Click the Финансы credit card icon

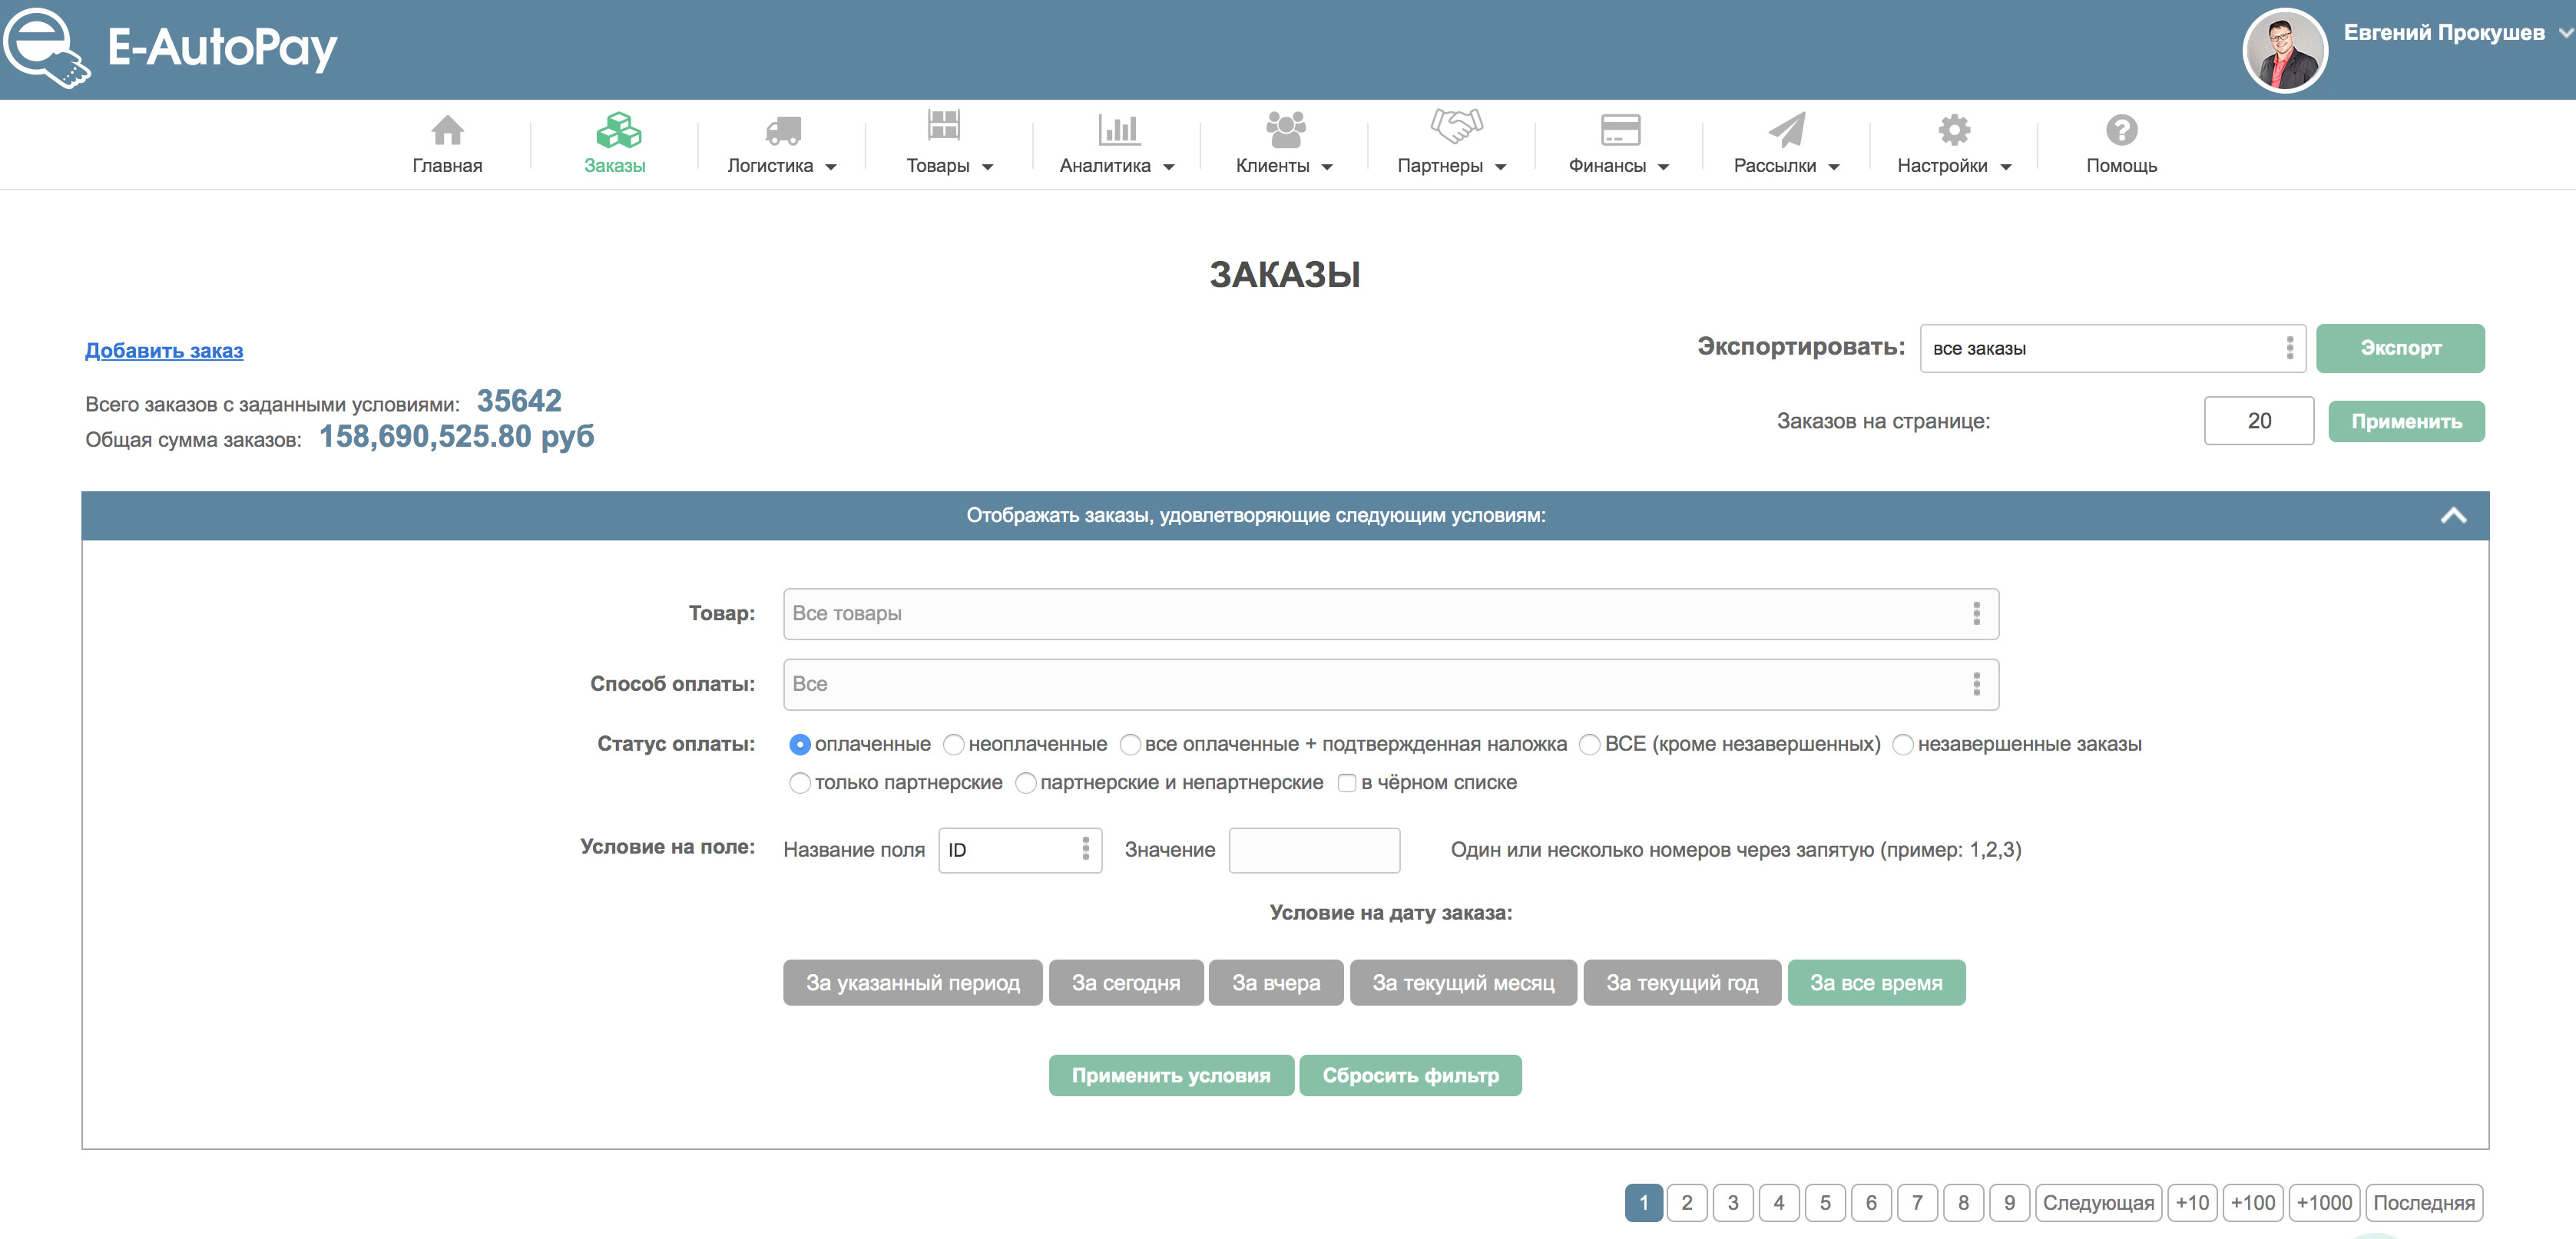pyautogui.click(x=1620, y=130)
